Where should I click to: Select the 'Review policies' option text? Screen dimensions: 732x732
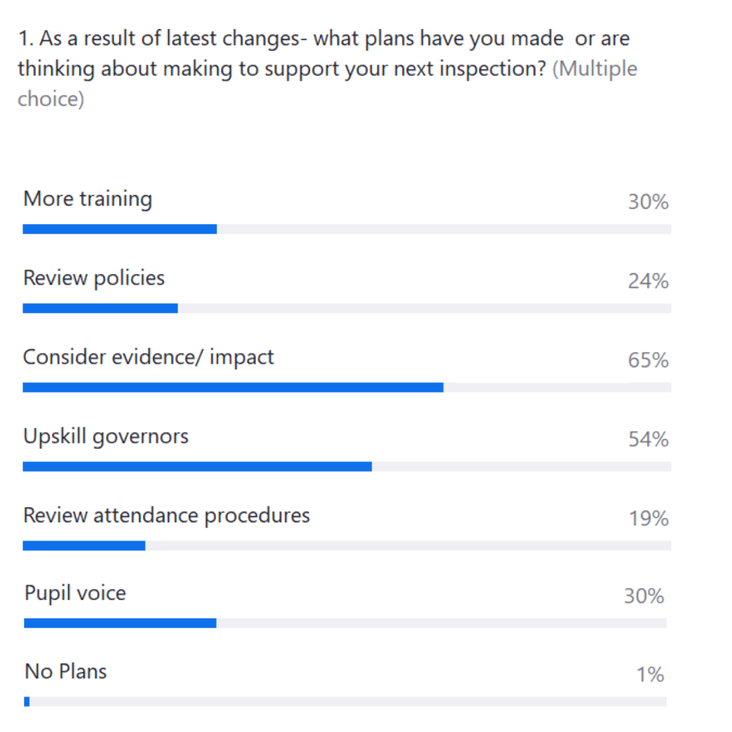click(x=94, y=278)
